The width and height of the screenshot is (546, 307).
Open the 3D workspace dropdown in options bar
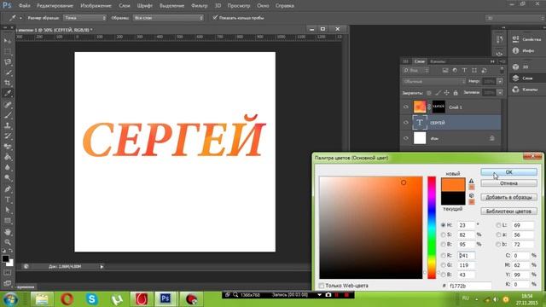pyautogui.click(x=514, y=18)
